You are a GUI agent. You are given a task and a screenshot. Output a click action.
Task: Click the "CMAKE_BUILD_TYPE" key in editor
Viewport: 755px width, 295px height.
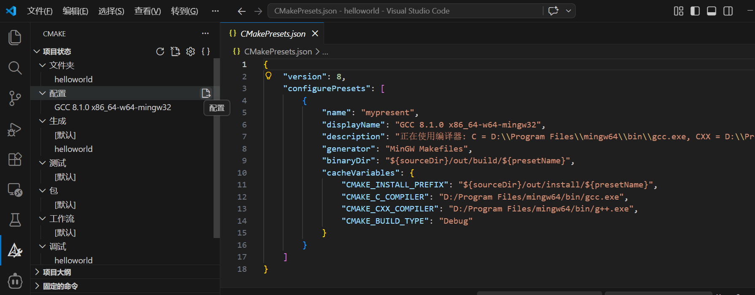[385, 221]
